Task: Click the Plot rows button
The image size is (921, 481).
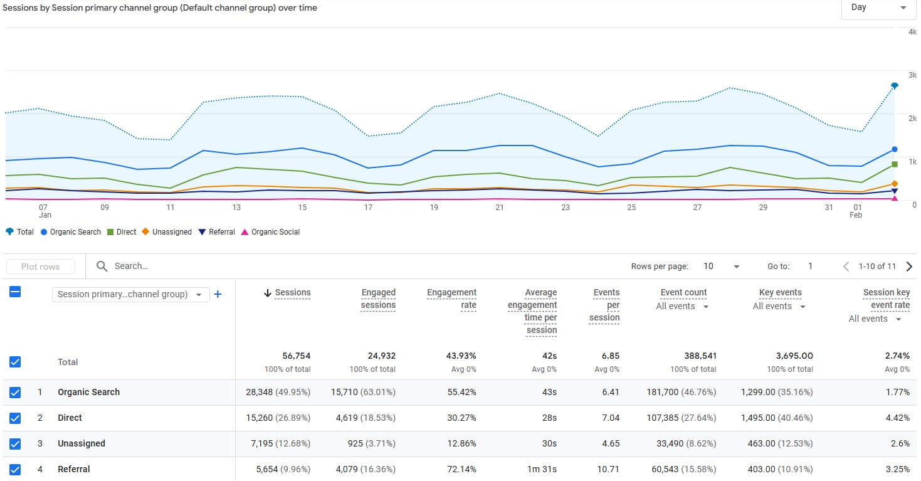Action: point(41,266)
